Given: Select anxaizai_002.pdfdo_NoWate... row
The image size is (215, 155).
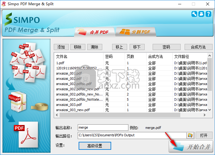Looking at the screenshot, I should click(131, 99).
